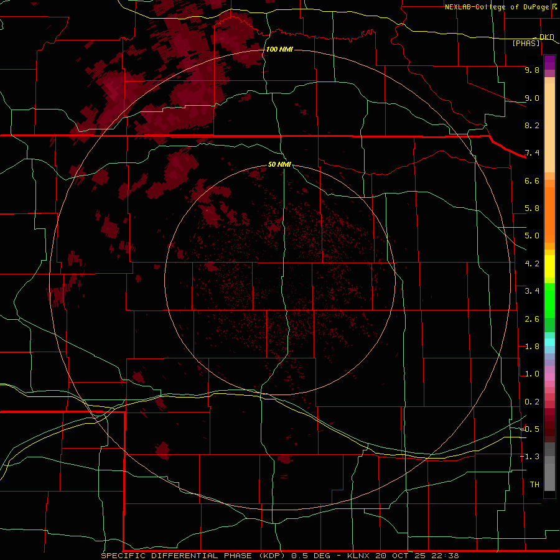
Task: Click the 9.8 value on the color scale
Action: click(x=532, y=70)
